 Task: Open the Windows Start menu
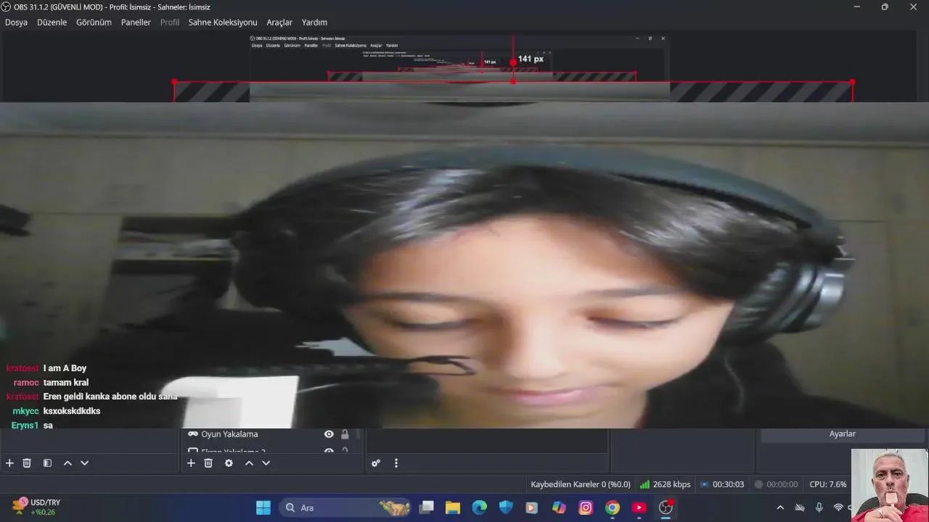tap(263, 507)
